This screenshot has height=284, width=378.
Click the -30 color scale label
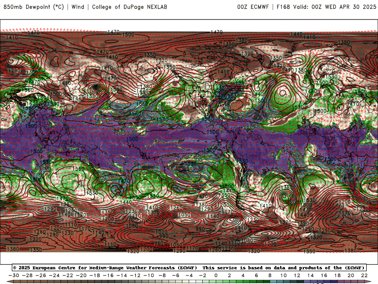(14, 275)
